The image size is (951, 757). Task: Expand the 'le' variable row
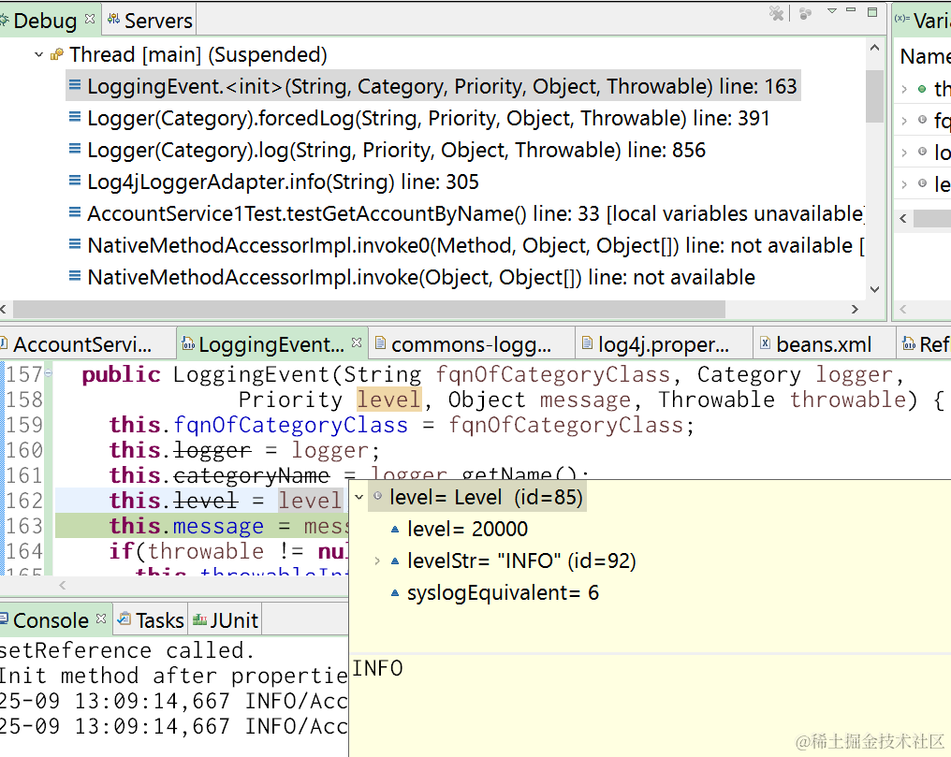[x=904, y=184]
